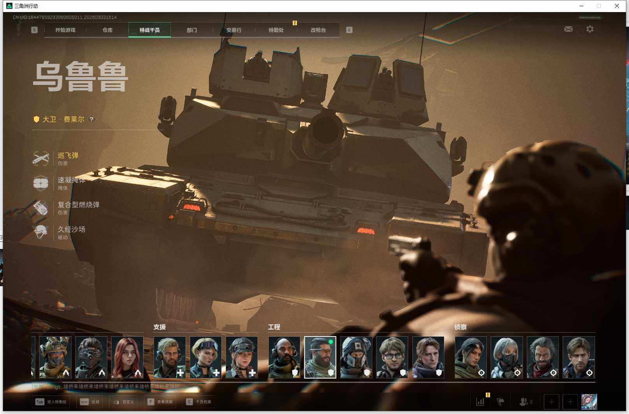Screen dimensions: 629x414
Task: Select the engineer operator wearing glasses
Action: tap(392, 358)
